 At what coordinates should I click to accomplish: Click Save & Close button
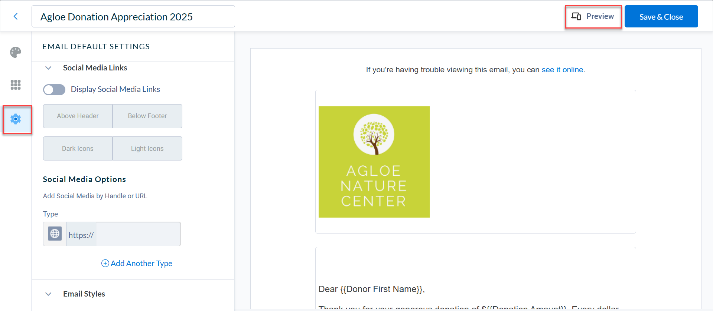(661, 17)
